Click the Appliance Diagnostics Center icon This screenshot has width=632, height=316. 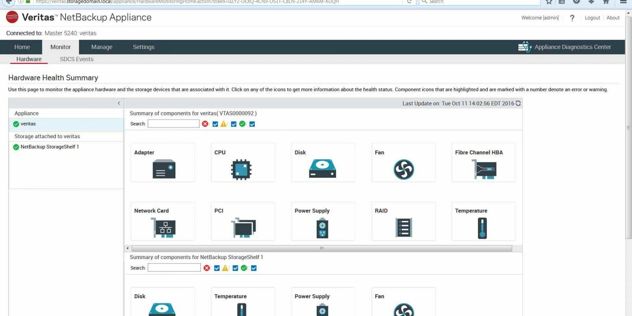(x=525, y=47)
